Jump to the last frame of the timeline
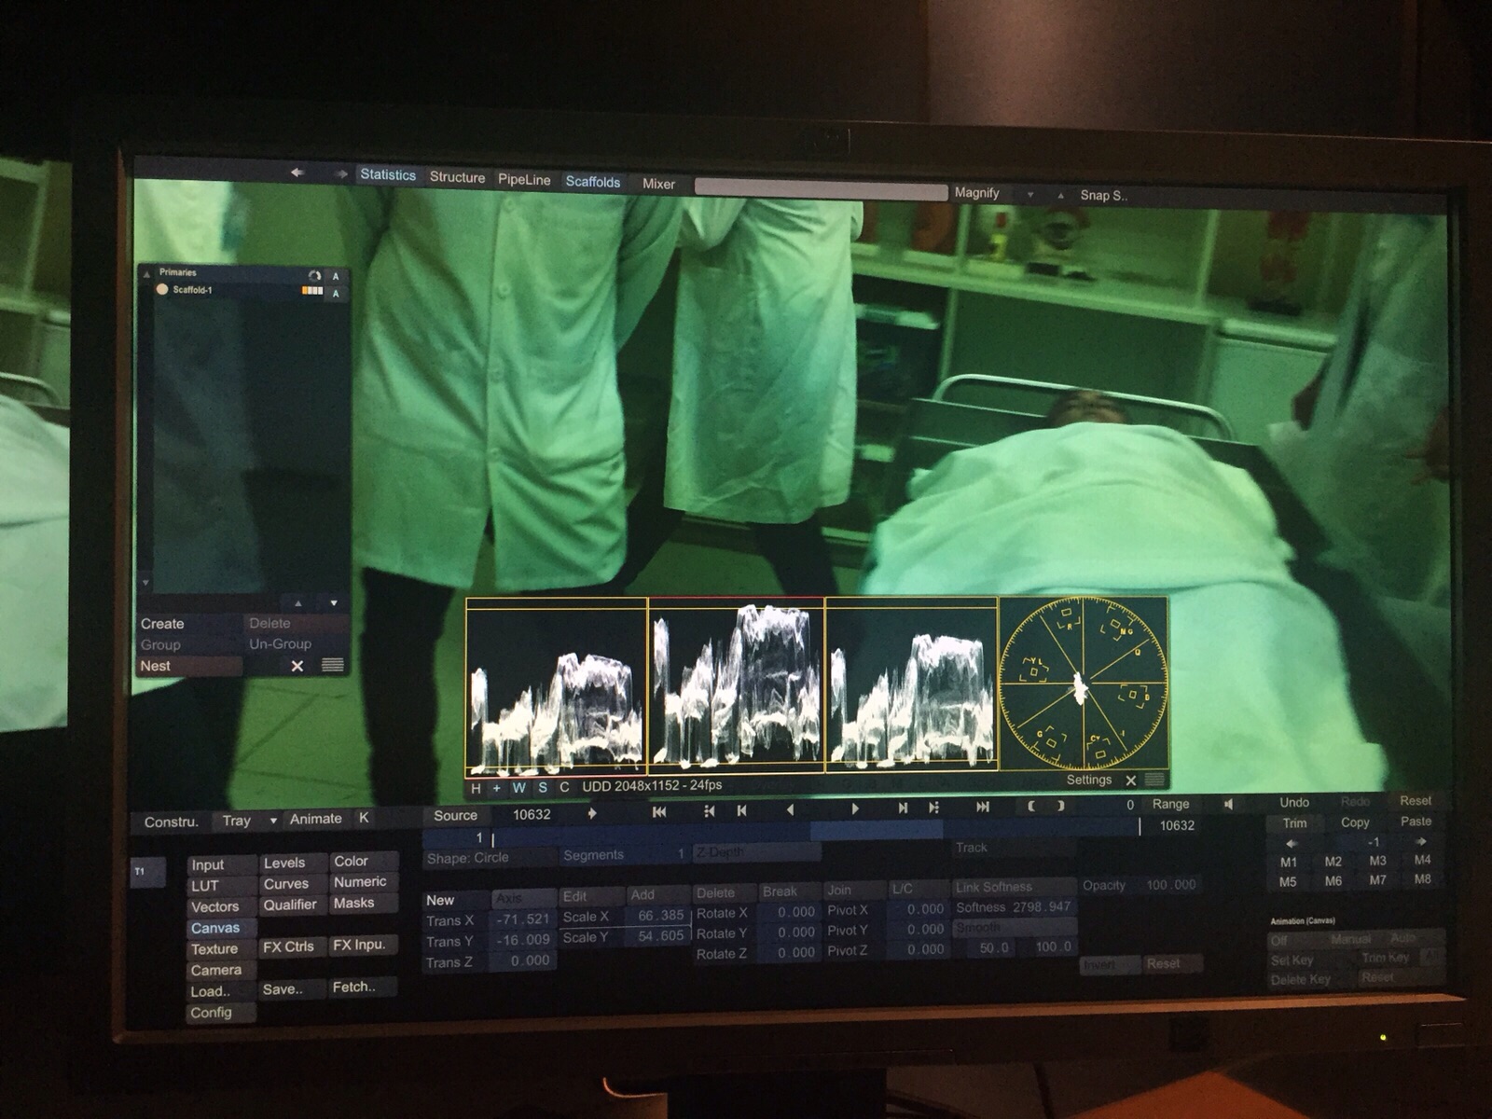Viewport: 1492px width, 1119px height. point(983,807)
